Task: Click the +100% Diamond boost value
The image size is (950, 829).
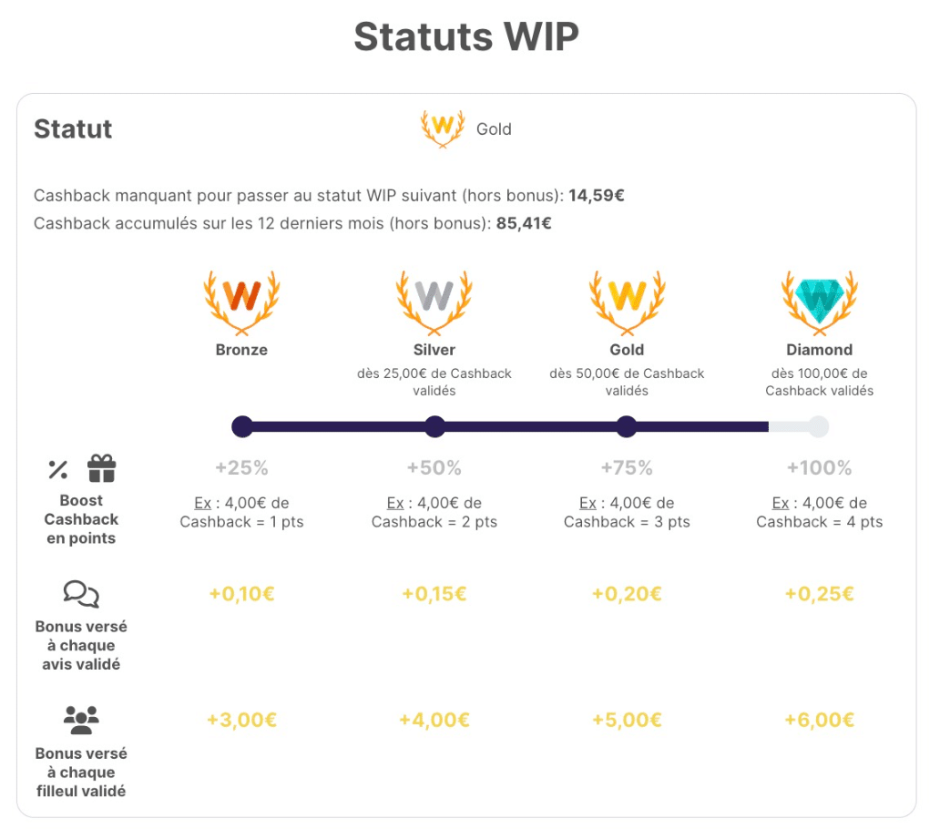Action: [x=819, y=468]
